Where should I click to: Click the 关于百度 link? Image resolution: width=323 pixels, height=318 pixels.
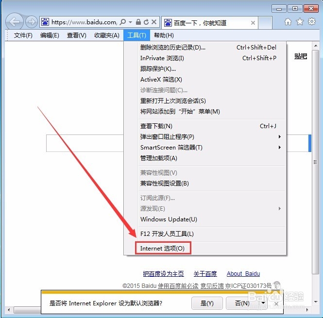pos(205,274)
